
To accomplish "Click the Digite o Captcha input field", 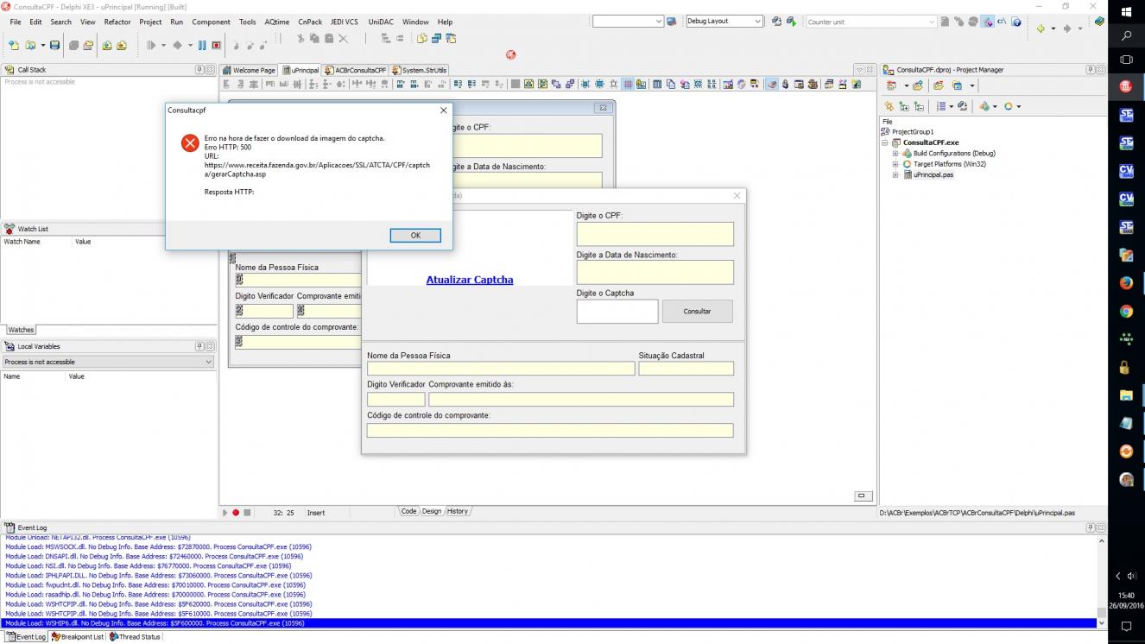I will click(x=617, y=312).
